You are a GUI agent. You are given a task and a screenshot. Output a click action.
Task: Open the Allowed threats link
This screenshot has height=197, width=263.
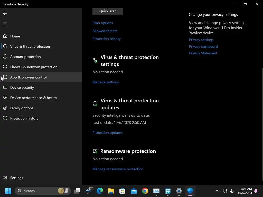point(105,31)
